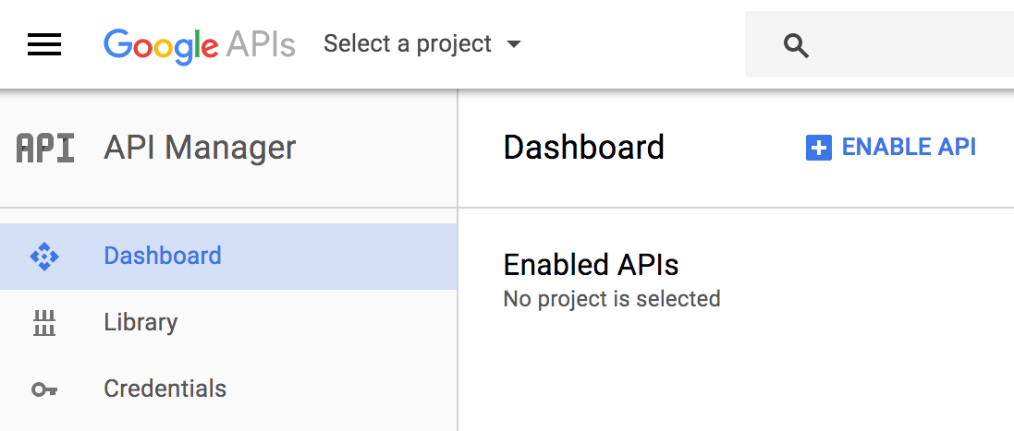Click the Dashboard diamond icon in sidebar
This screenshot has width=1014, height=431.
tap(44, 257)
